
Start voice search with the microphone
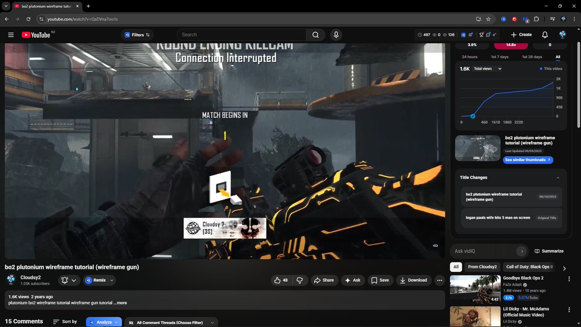336,35
